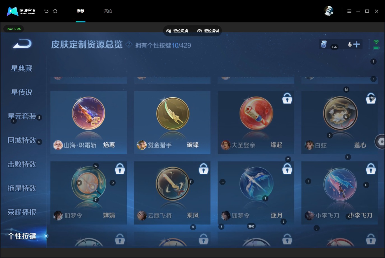Select the 缘起 red scroll icon

pos(256,113)
